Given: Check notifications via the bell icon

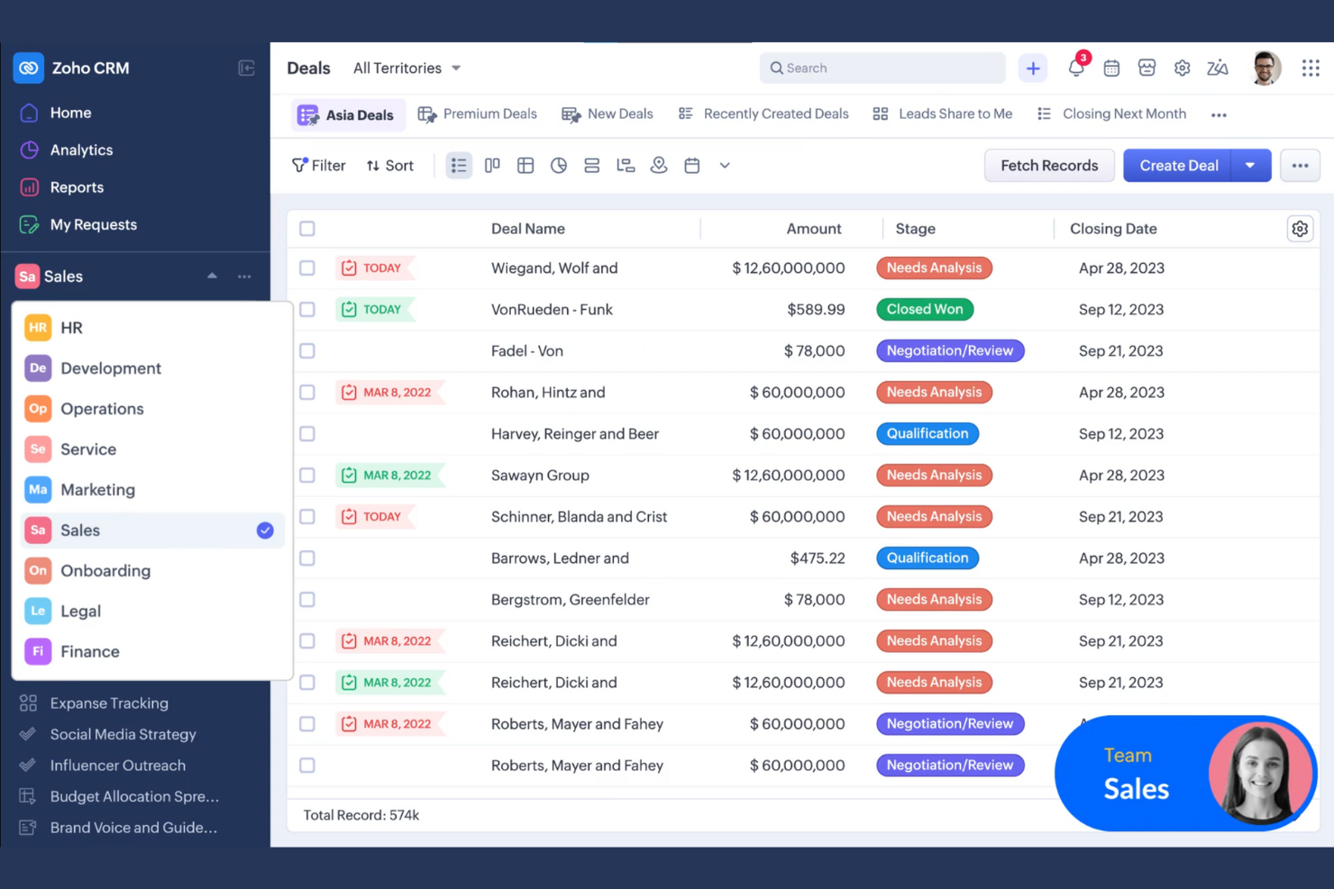Looking at the screenshot, I should point(1075,68).
